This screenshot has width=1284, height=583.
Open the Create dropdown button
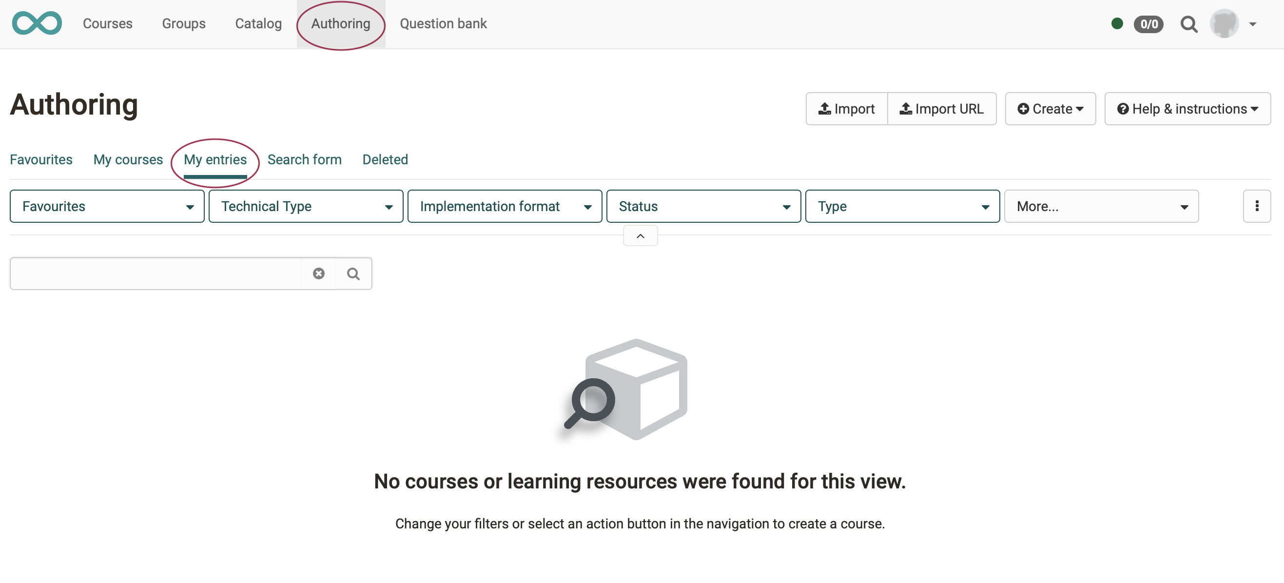[1050, 109]
